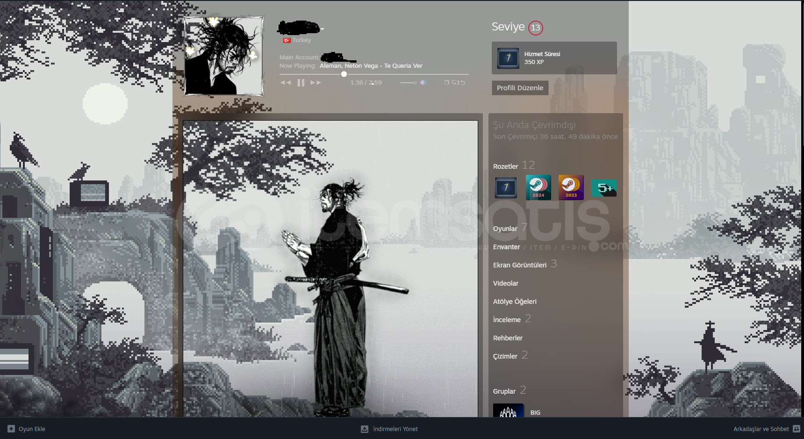
Task: Open the Videolar link
Action: pos(506,283)
